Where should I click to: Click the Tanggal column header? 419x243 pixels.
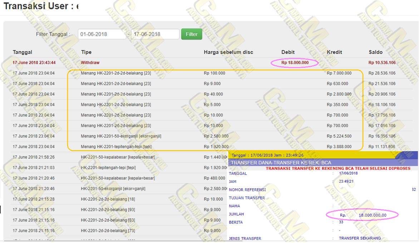click(23, 52)
